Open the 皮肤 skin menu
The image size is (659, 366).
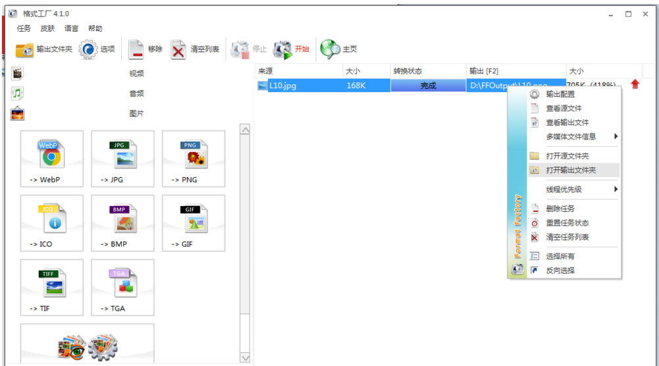pos(47,28)
